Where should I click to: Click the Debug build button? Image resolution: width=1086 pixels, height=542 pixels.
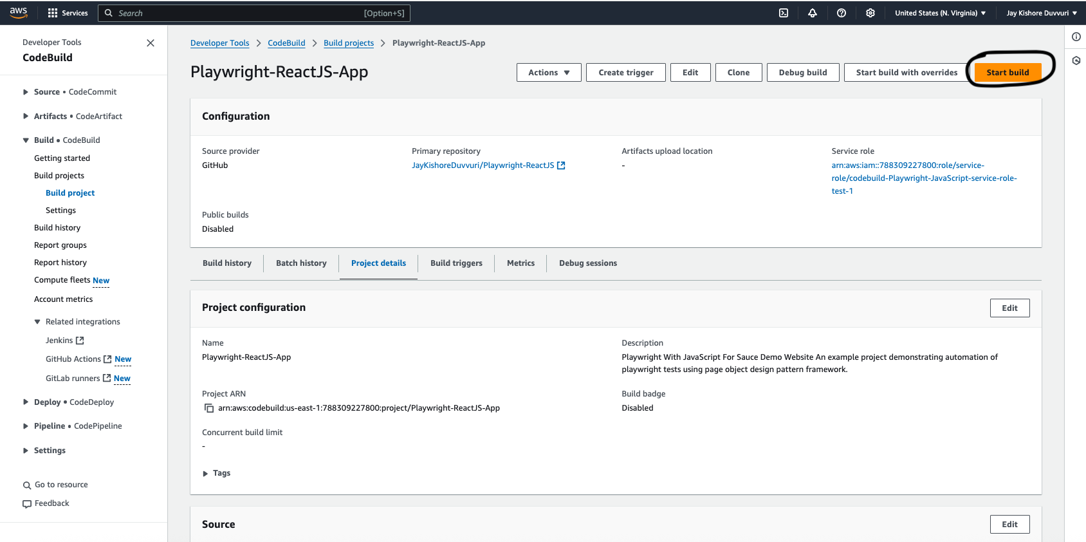click(803, 73)
